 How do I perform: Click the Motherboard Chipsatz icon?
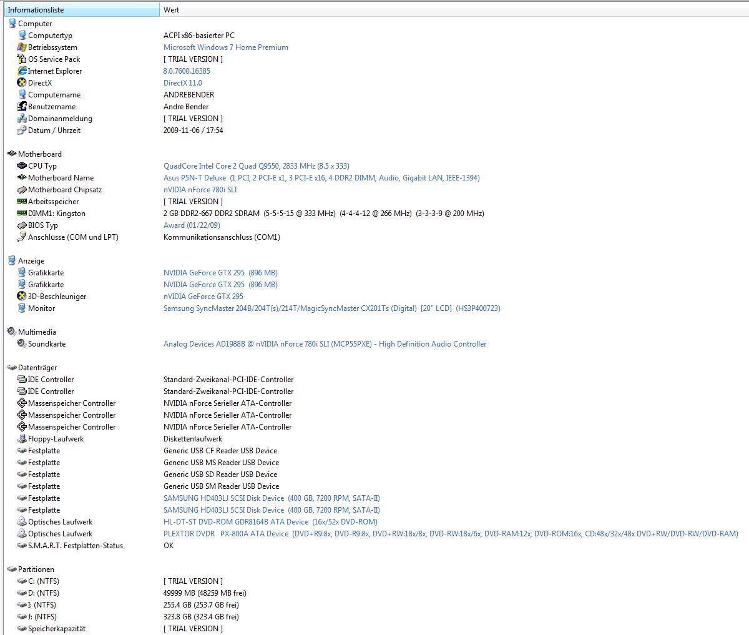tap(22, 190)
